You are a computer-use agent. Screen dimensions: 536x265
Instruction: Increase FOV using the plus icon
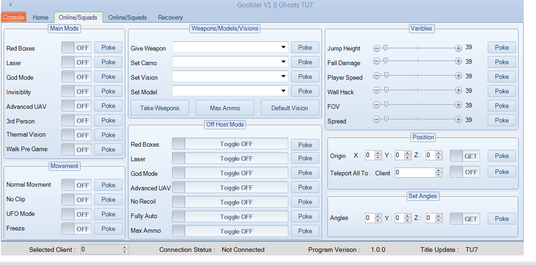459,105
